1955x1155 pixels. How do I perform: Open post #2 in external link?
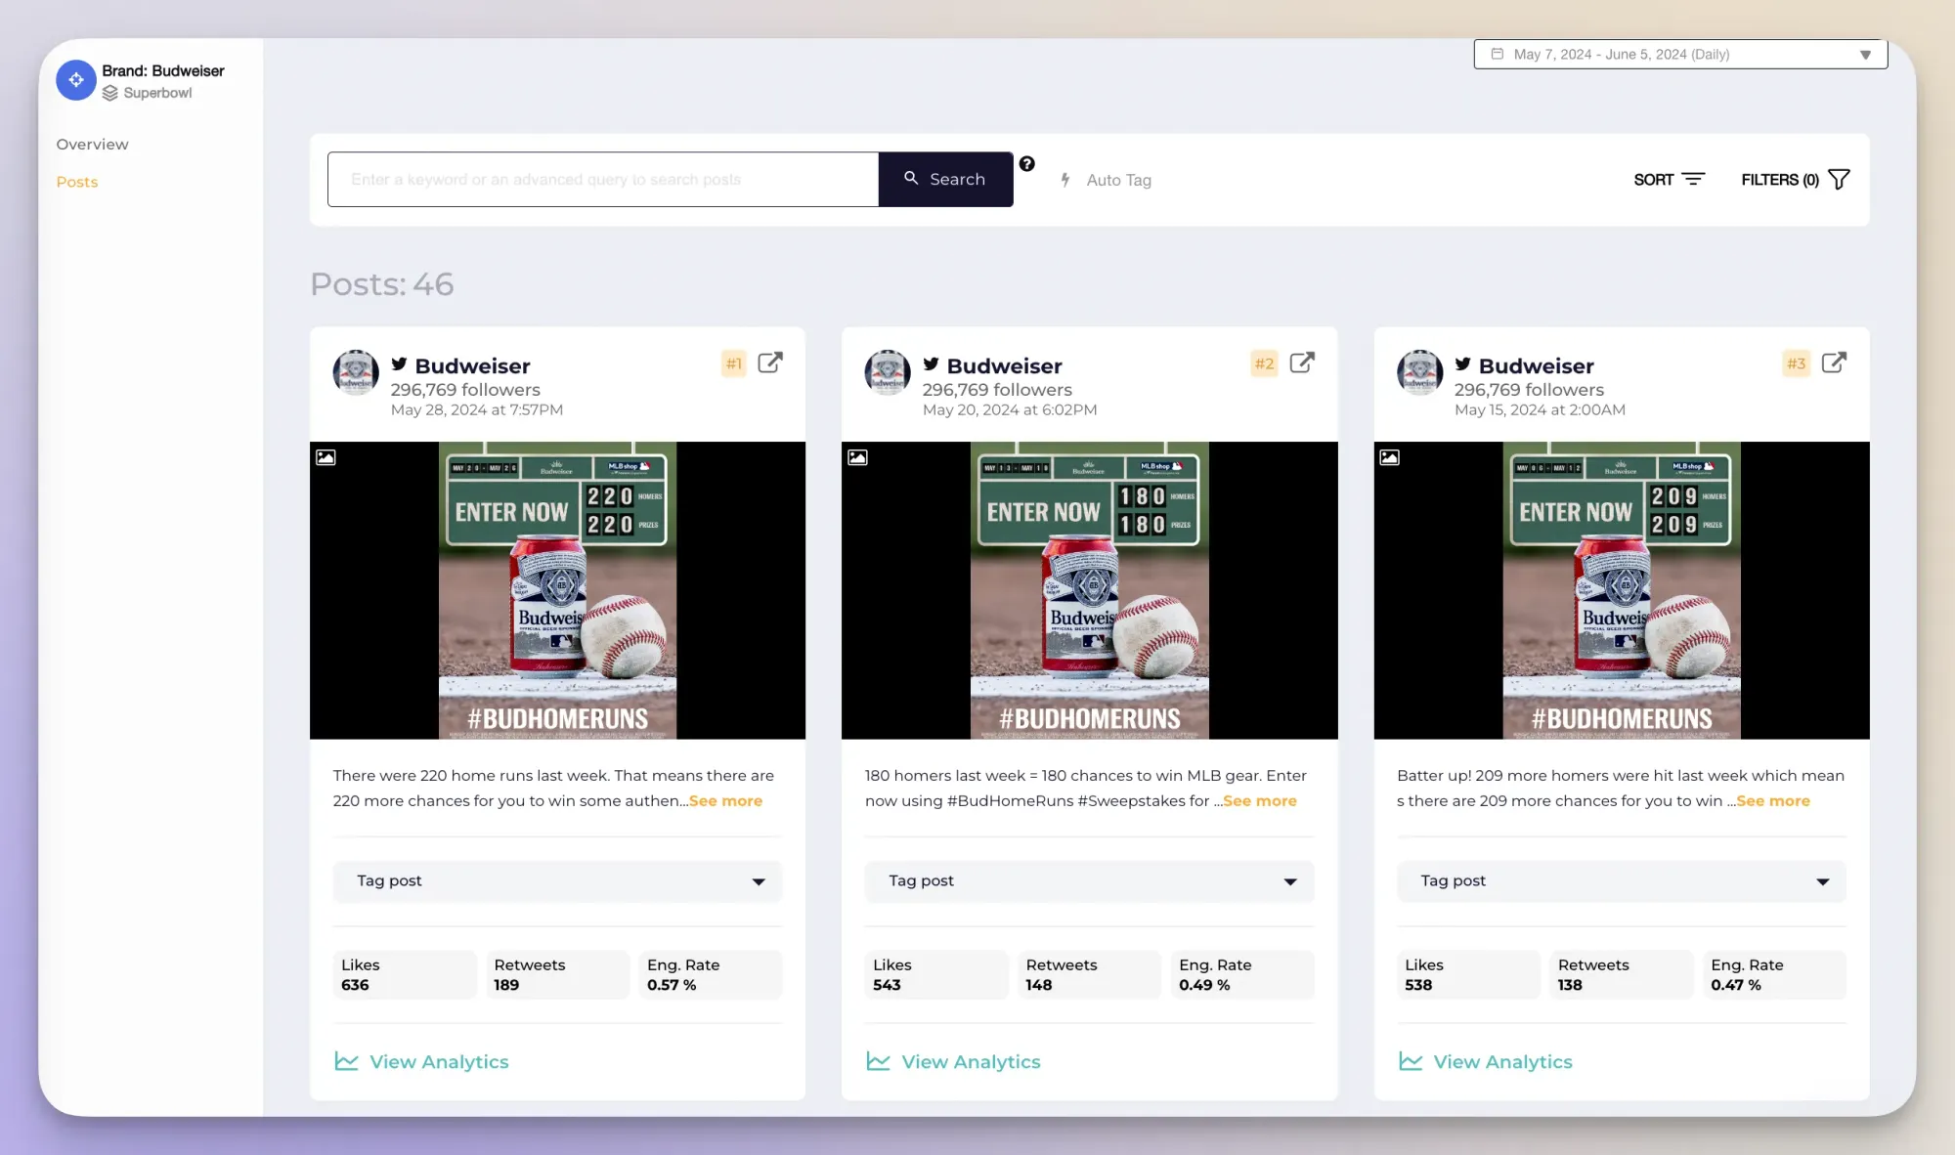coord(1302,363)
